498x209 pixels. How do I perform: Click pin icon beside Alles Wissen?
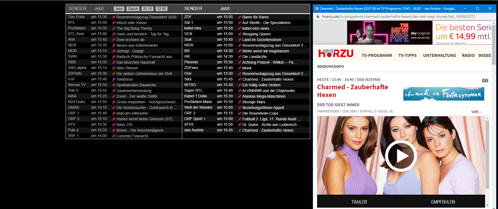[114, 68]
